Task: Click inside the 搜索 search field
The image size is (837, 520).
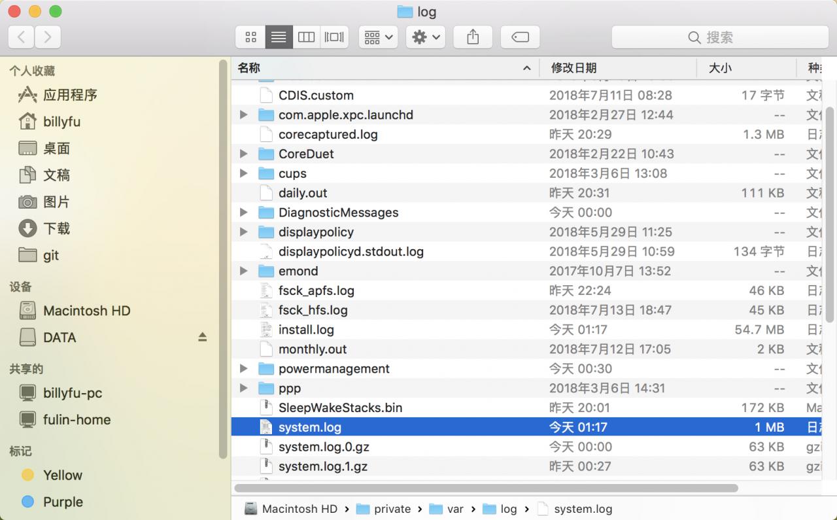Action: tap(719, 37)
